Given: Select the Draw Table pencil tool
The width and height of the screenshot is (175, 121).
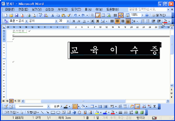Looking at the screenshot, I should point(6,106).
